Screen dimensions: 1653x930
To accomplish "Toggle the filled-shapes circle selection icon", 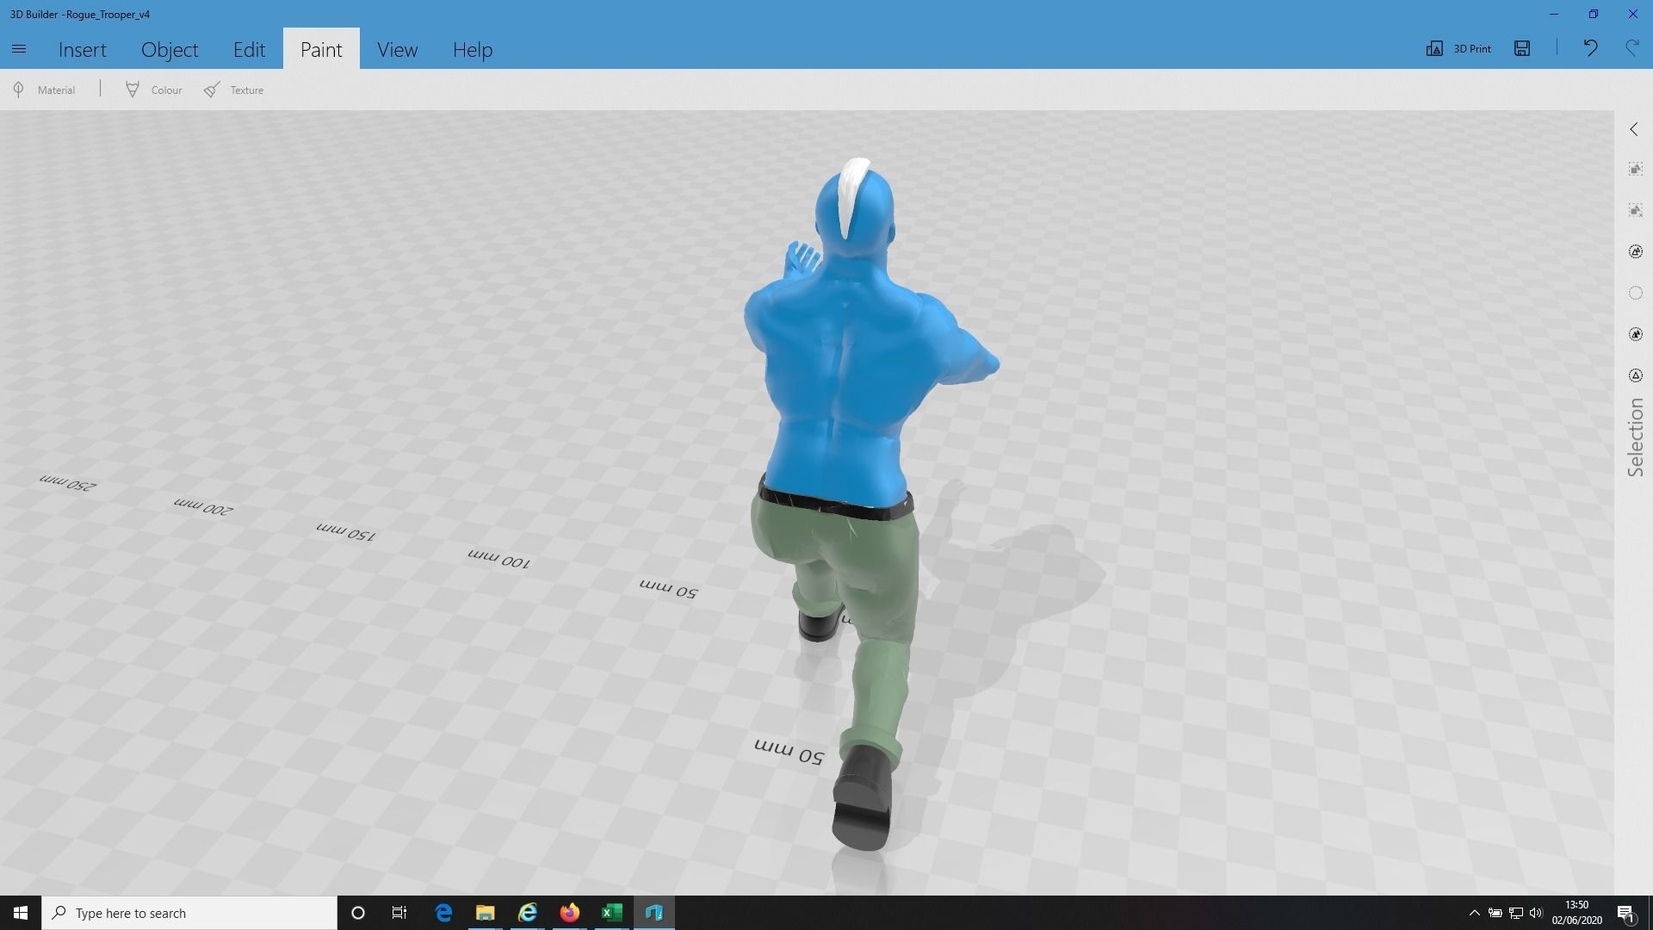I will [x=1636, y=334].
